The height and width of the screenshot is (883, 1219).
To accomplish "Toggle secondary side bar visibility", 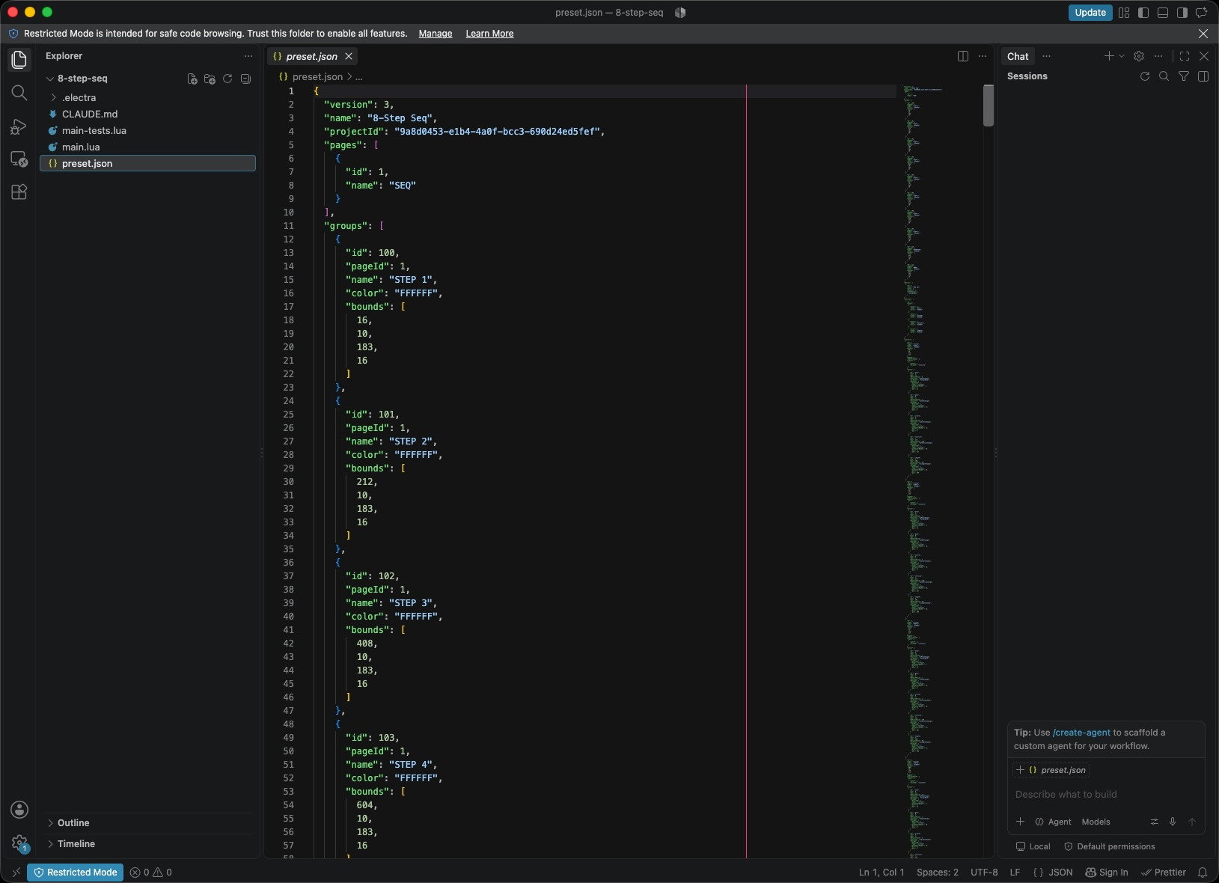I will point(1182,13).
